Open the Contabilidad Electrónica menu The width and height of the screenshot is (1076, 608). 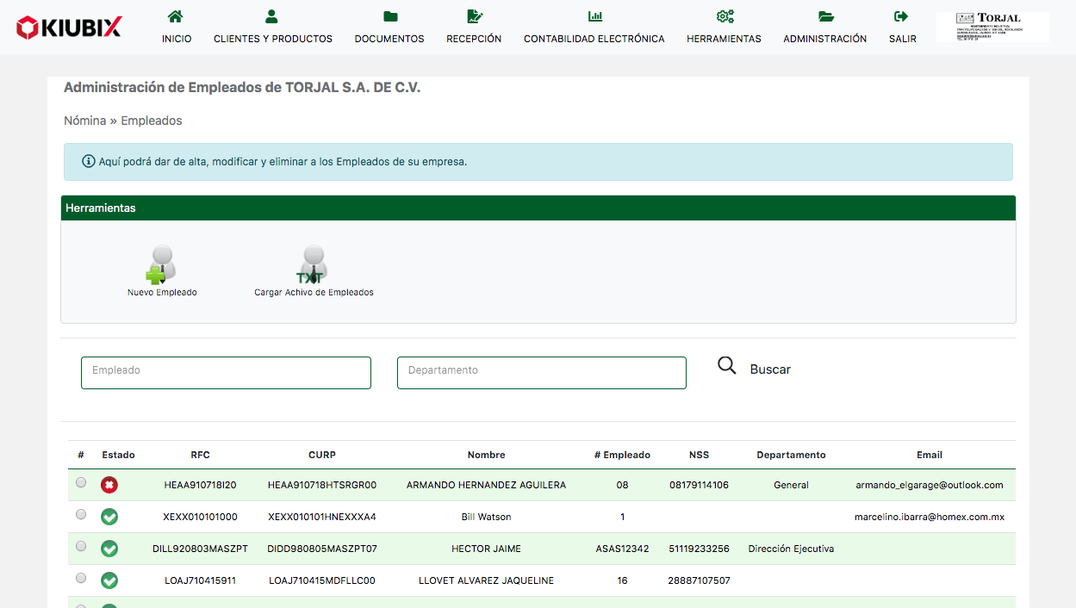point(594,28)
